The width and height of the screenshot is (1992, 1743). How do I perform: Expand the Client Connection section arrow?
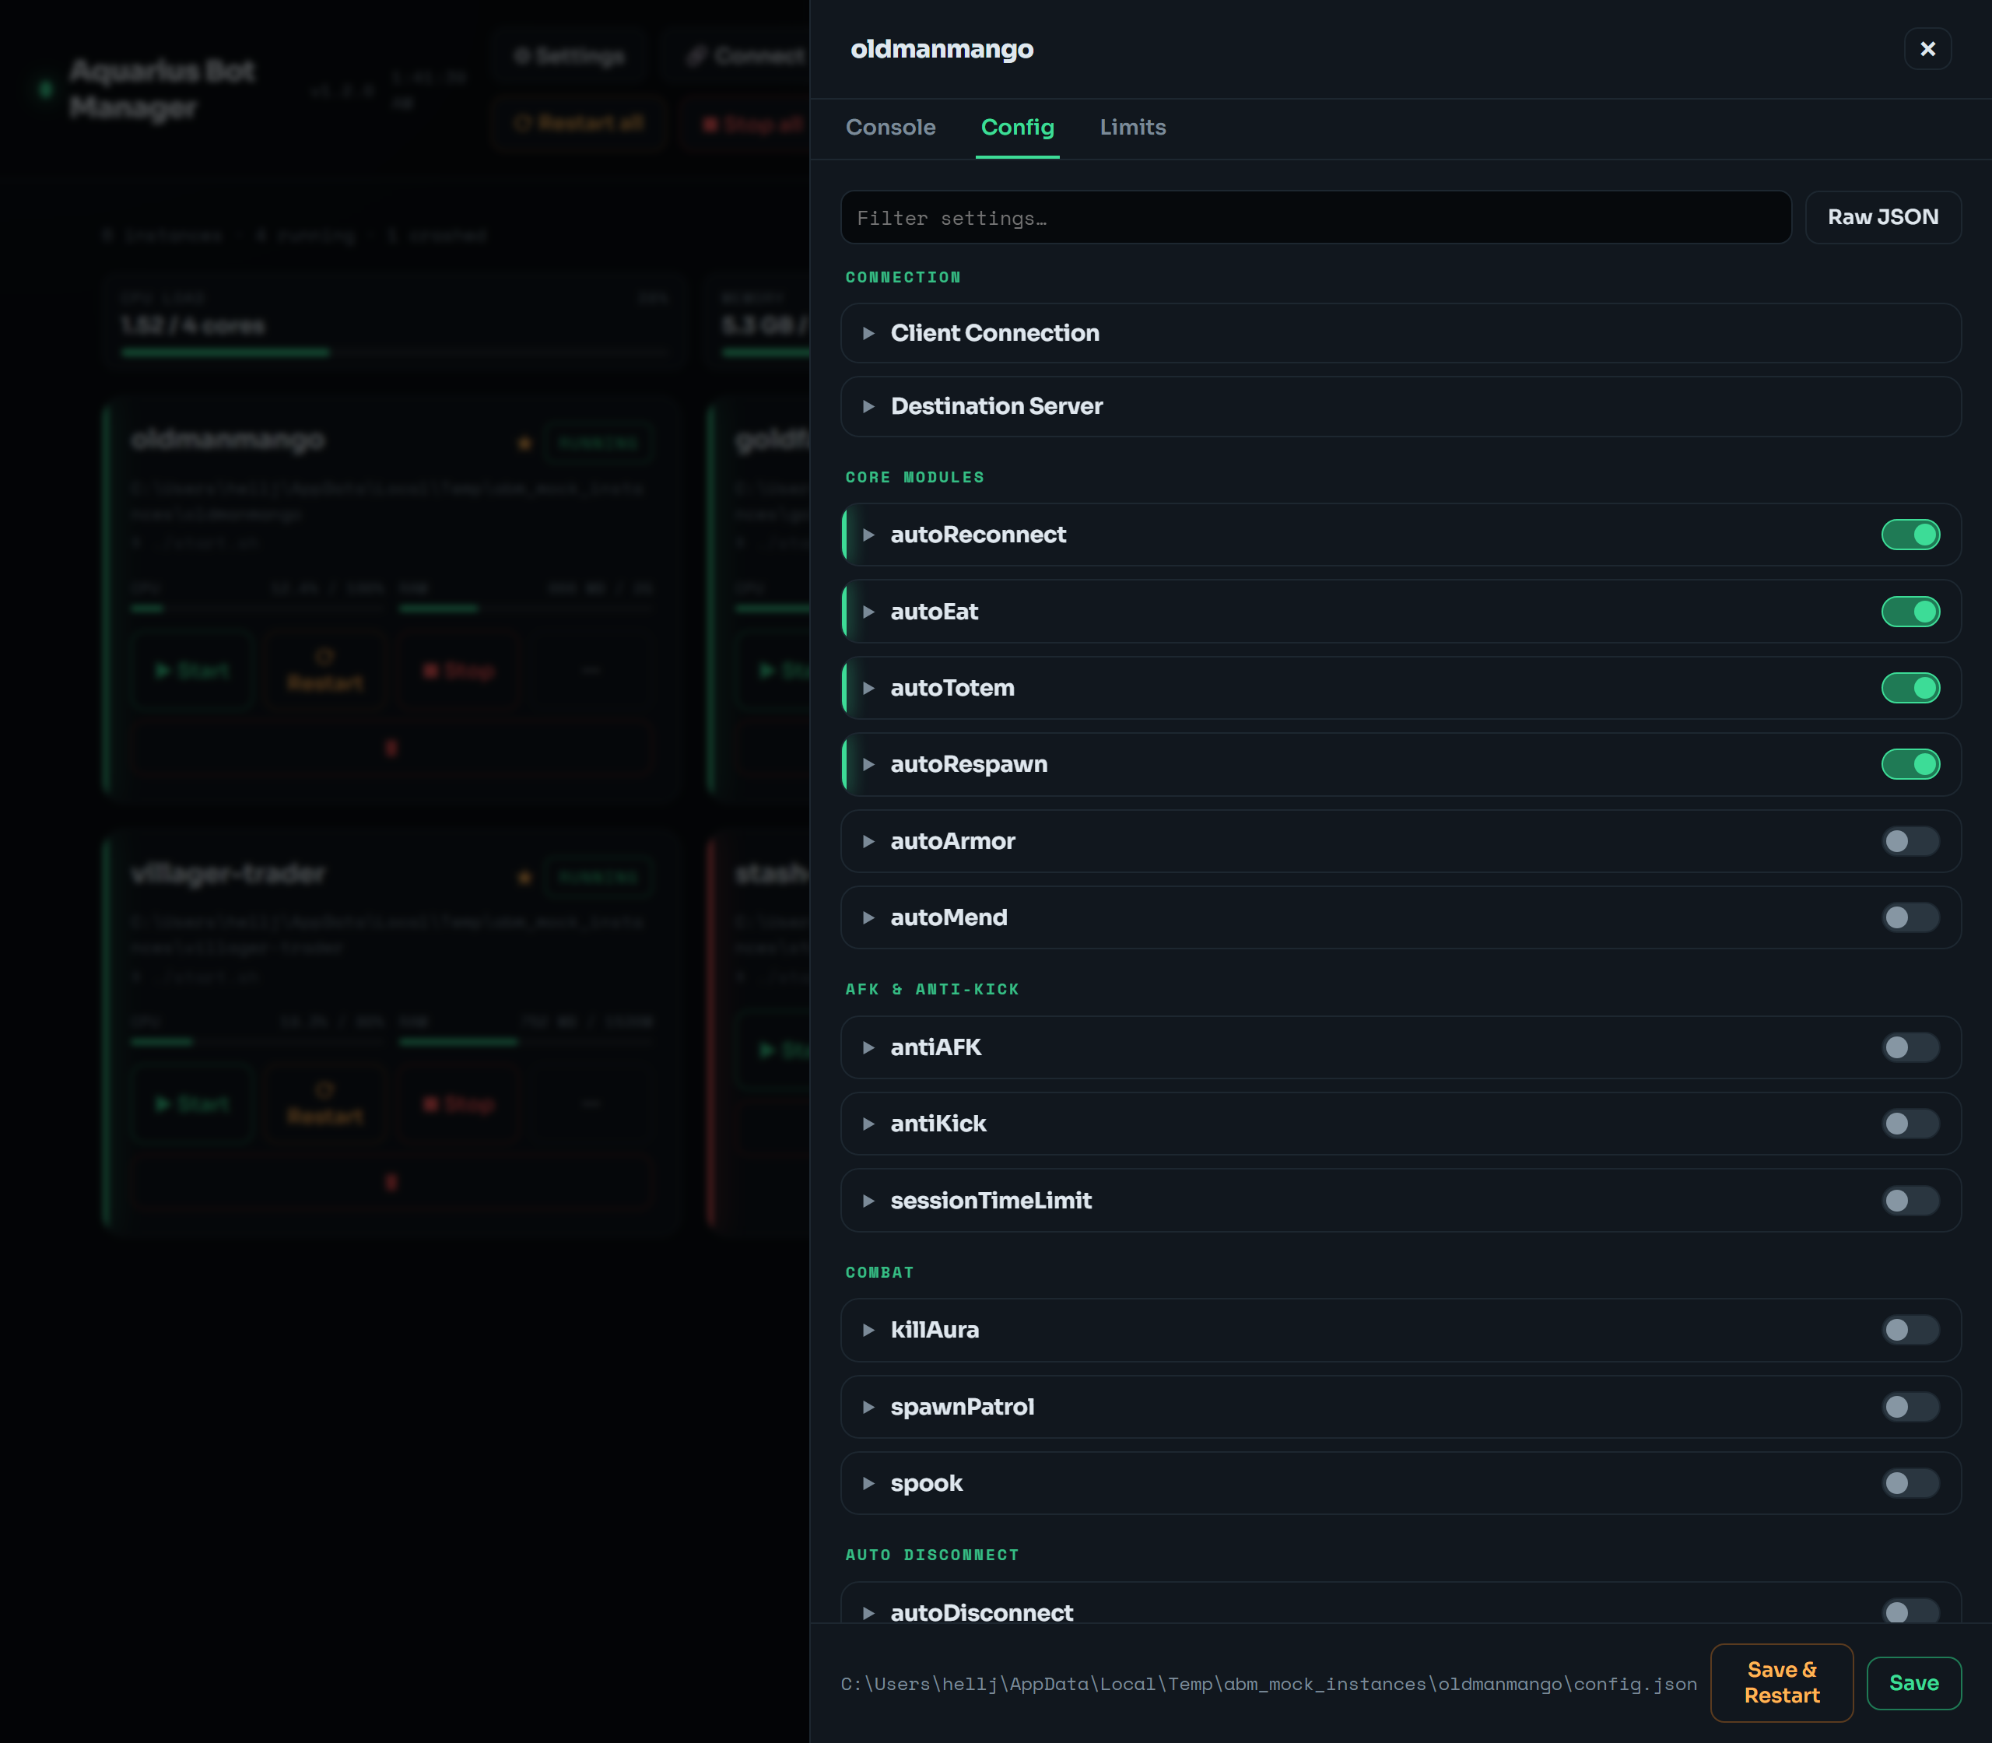[x=868, y=334]
